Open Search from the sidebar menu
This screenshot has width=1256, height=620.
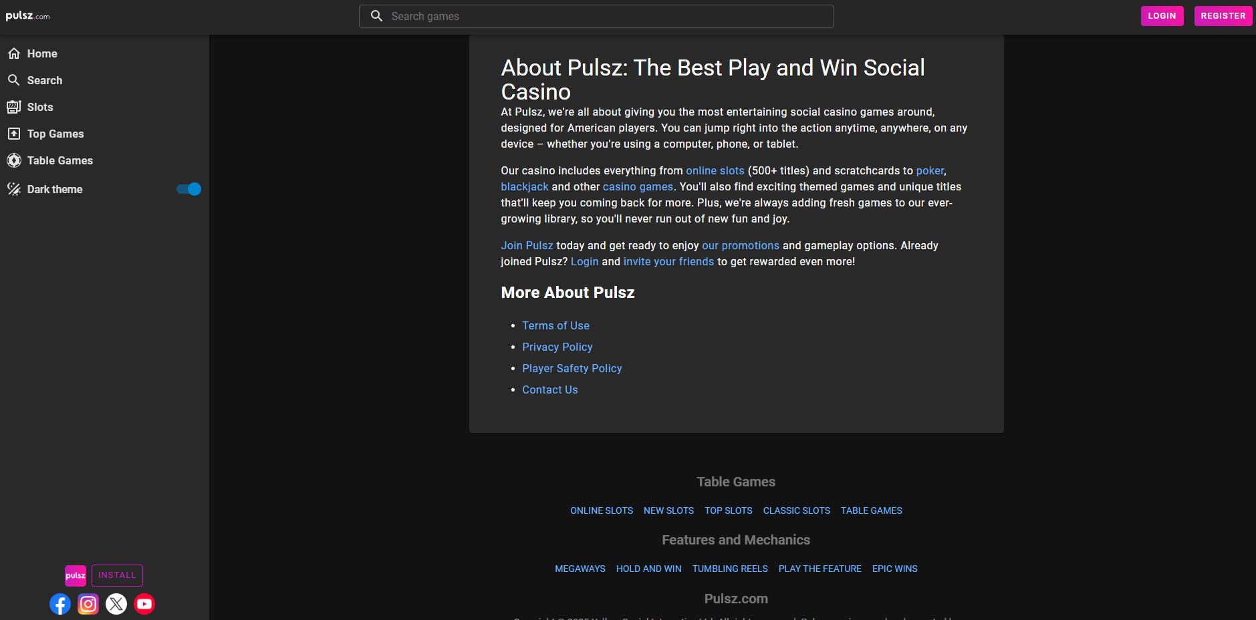click(45, 80)
